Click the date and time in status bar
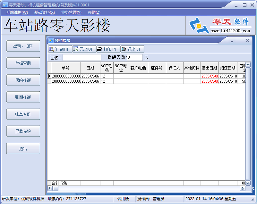The image size is (257, 204). point(211,199)
